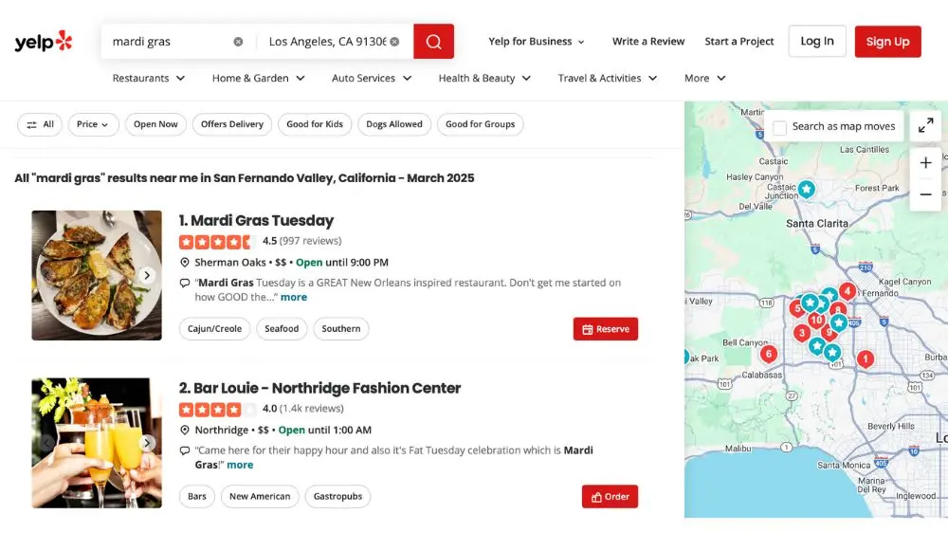Open Write a Review
Screen dimensions: 948x533
[648, 41]
